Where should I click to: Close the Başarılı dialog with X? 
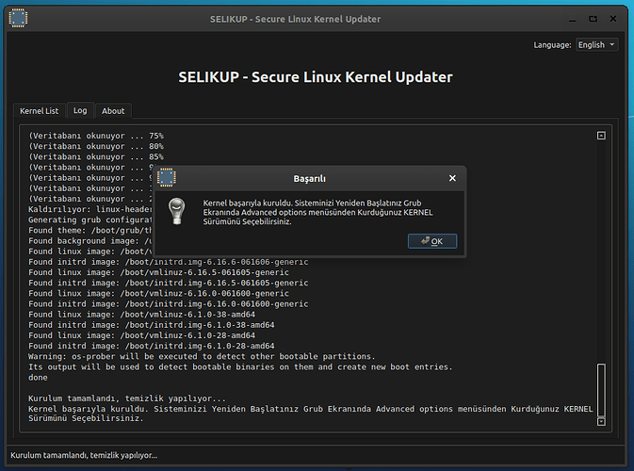click(452, 178)
